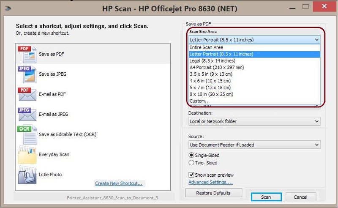Choose 3.5 x 5 in (9 x 13 cm) option
338x208 pixels.
click(254, 74)
